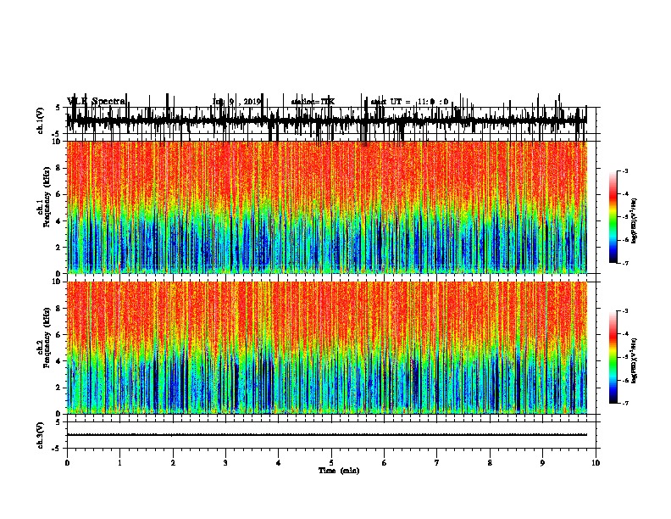
Task: Click time axis tick label "7"
Action: (437, 463)
